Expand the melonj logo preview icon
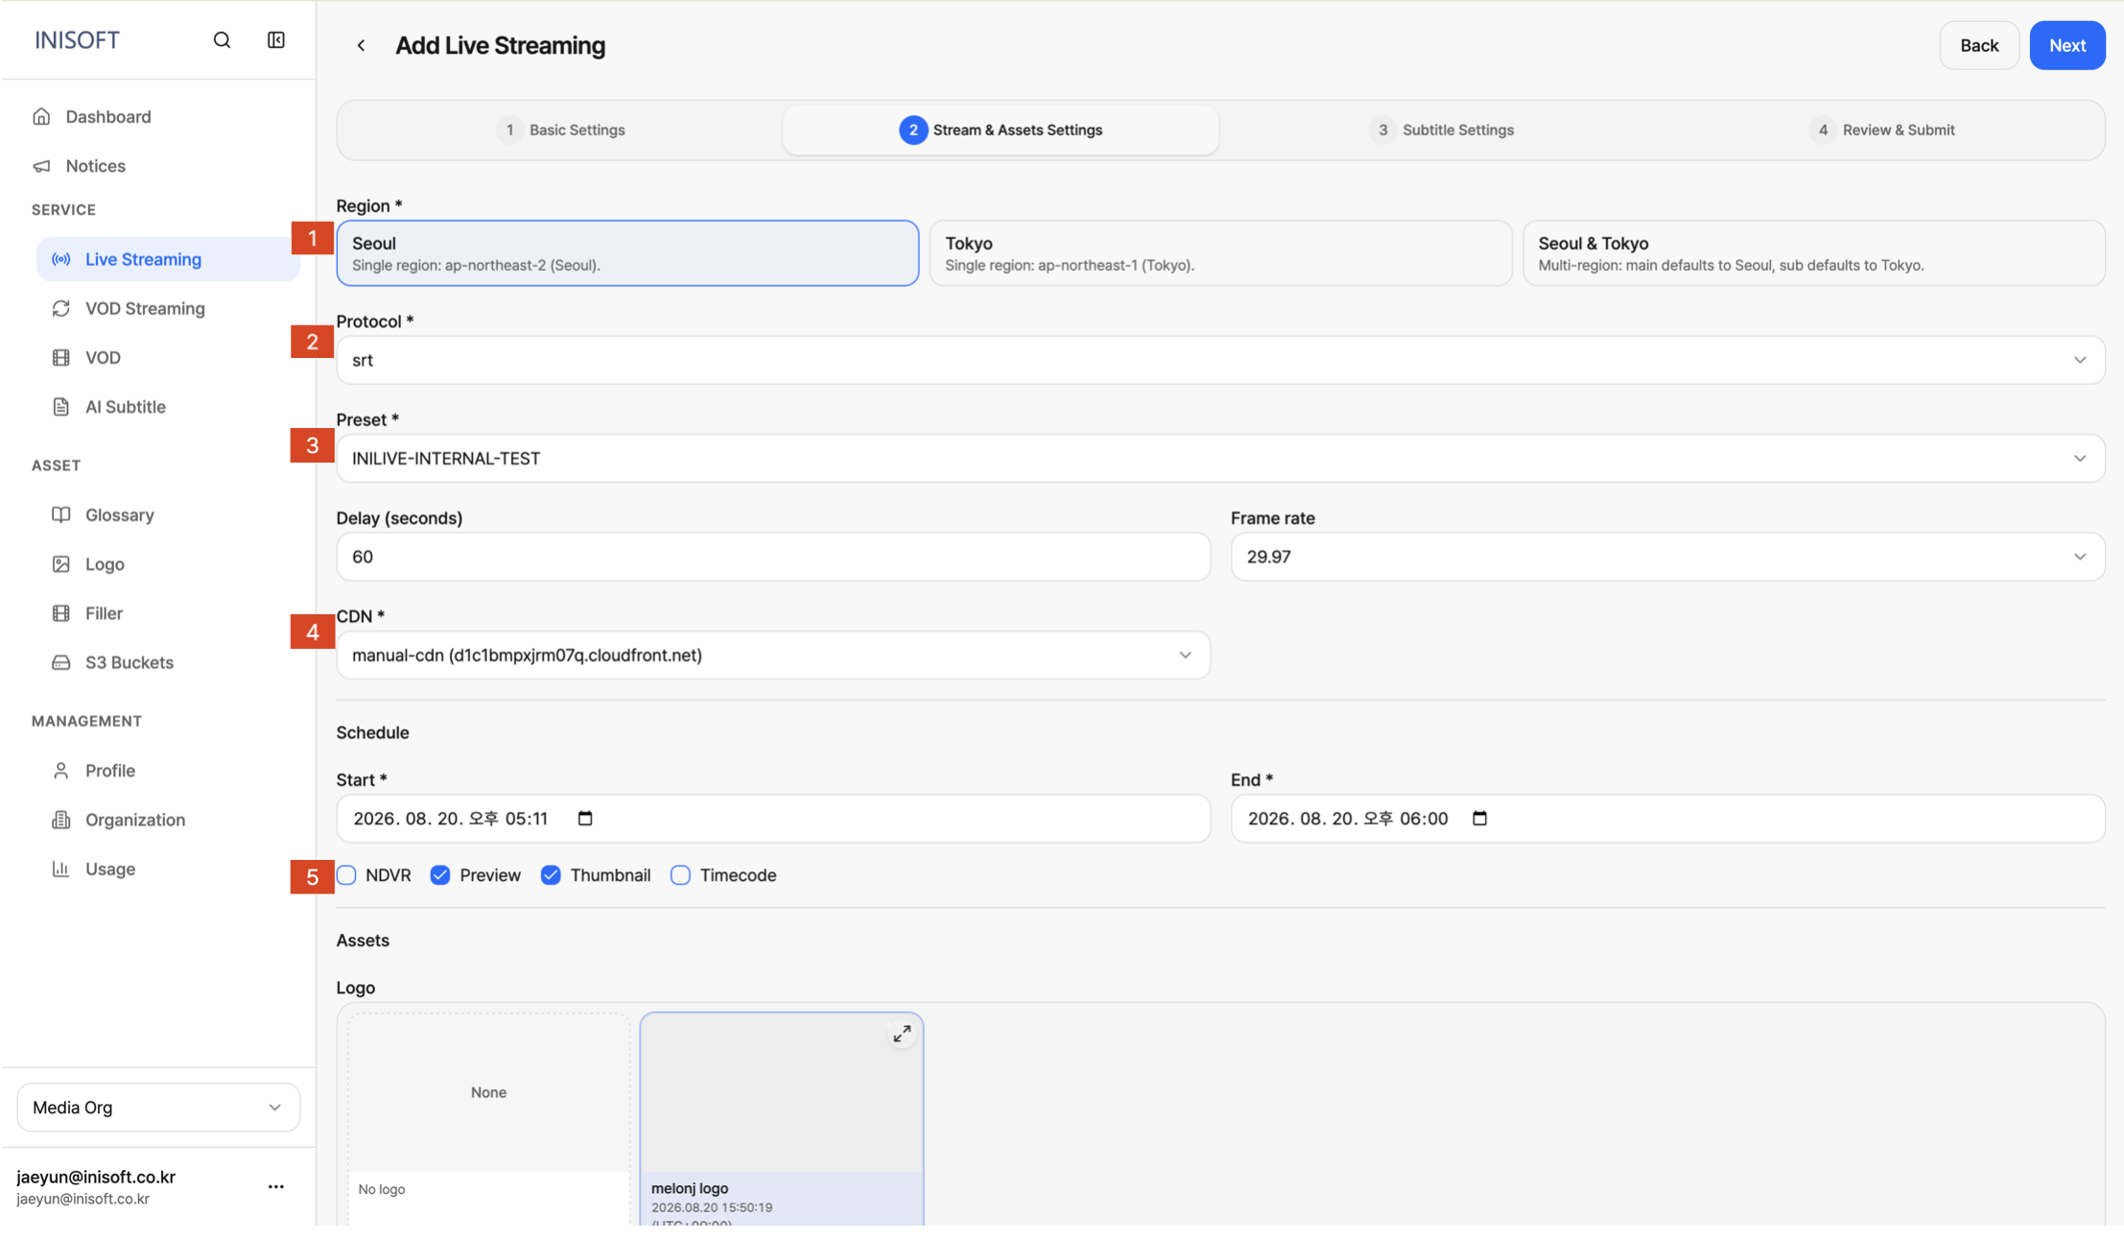This screenshot has height=1240, width=2124. pyautogui.click(x=902, y=1034)
